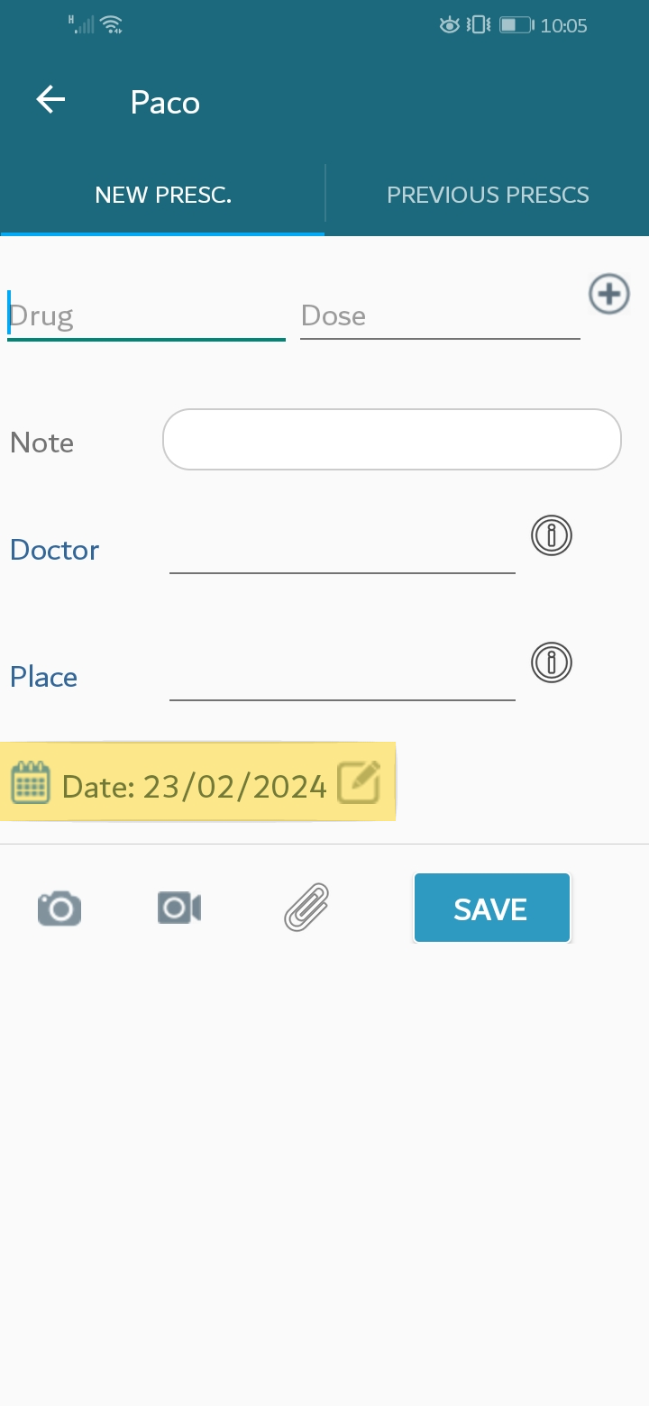This screenshot has width=649, height=1406.
Task: Open the Place info icon
Action: (552, 662)
